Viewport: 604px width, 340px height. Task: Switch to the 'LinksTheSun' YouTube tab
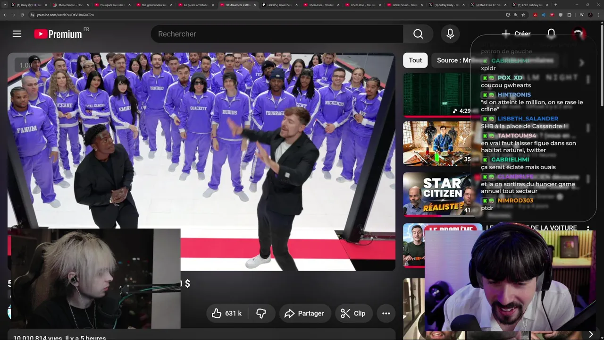pyautogui.click(x=404, y=5)
